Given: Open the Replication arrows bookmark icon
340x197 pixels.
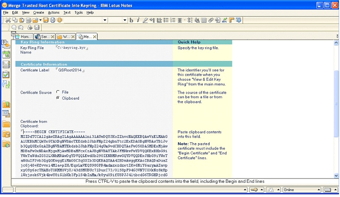Looking at the screenshot, I should pyautogui.click(x=6, y=84).
